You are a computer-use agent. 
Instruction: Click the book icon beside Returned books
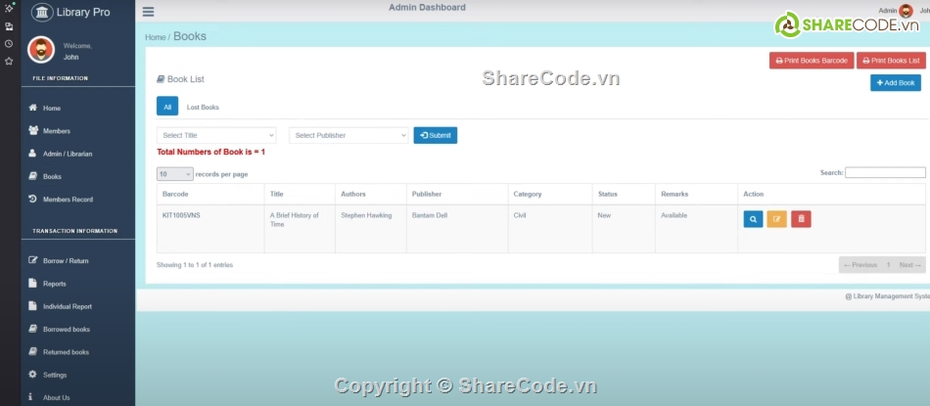point(32,351)
